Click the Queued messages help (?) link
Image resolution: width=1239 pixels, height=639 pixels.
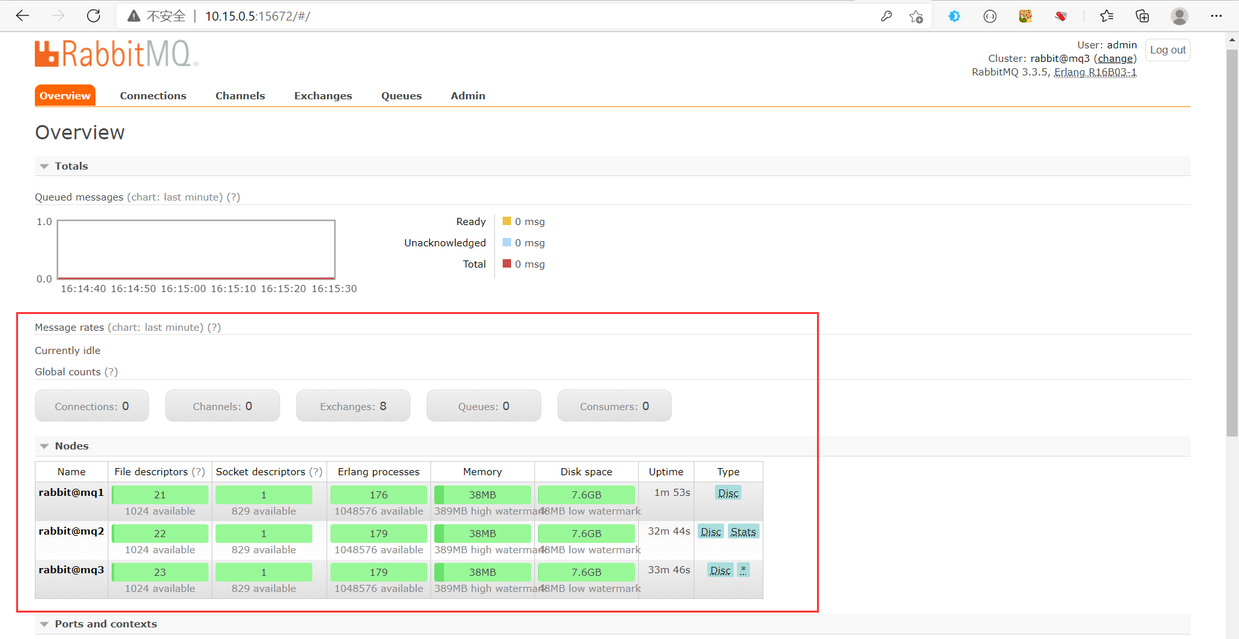tap(233, 197)
